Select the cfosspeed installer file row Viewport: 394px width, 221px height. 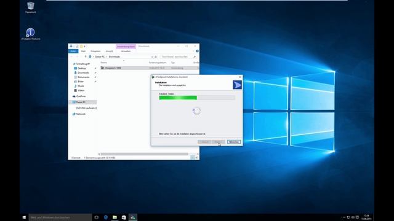tap(149, 68)
